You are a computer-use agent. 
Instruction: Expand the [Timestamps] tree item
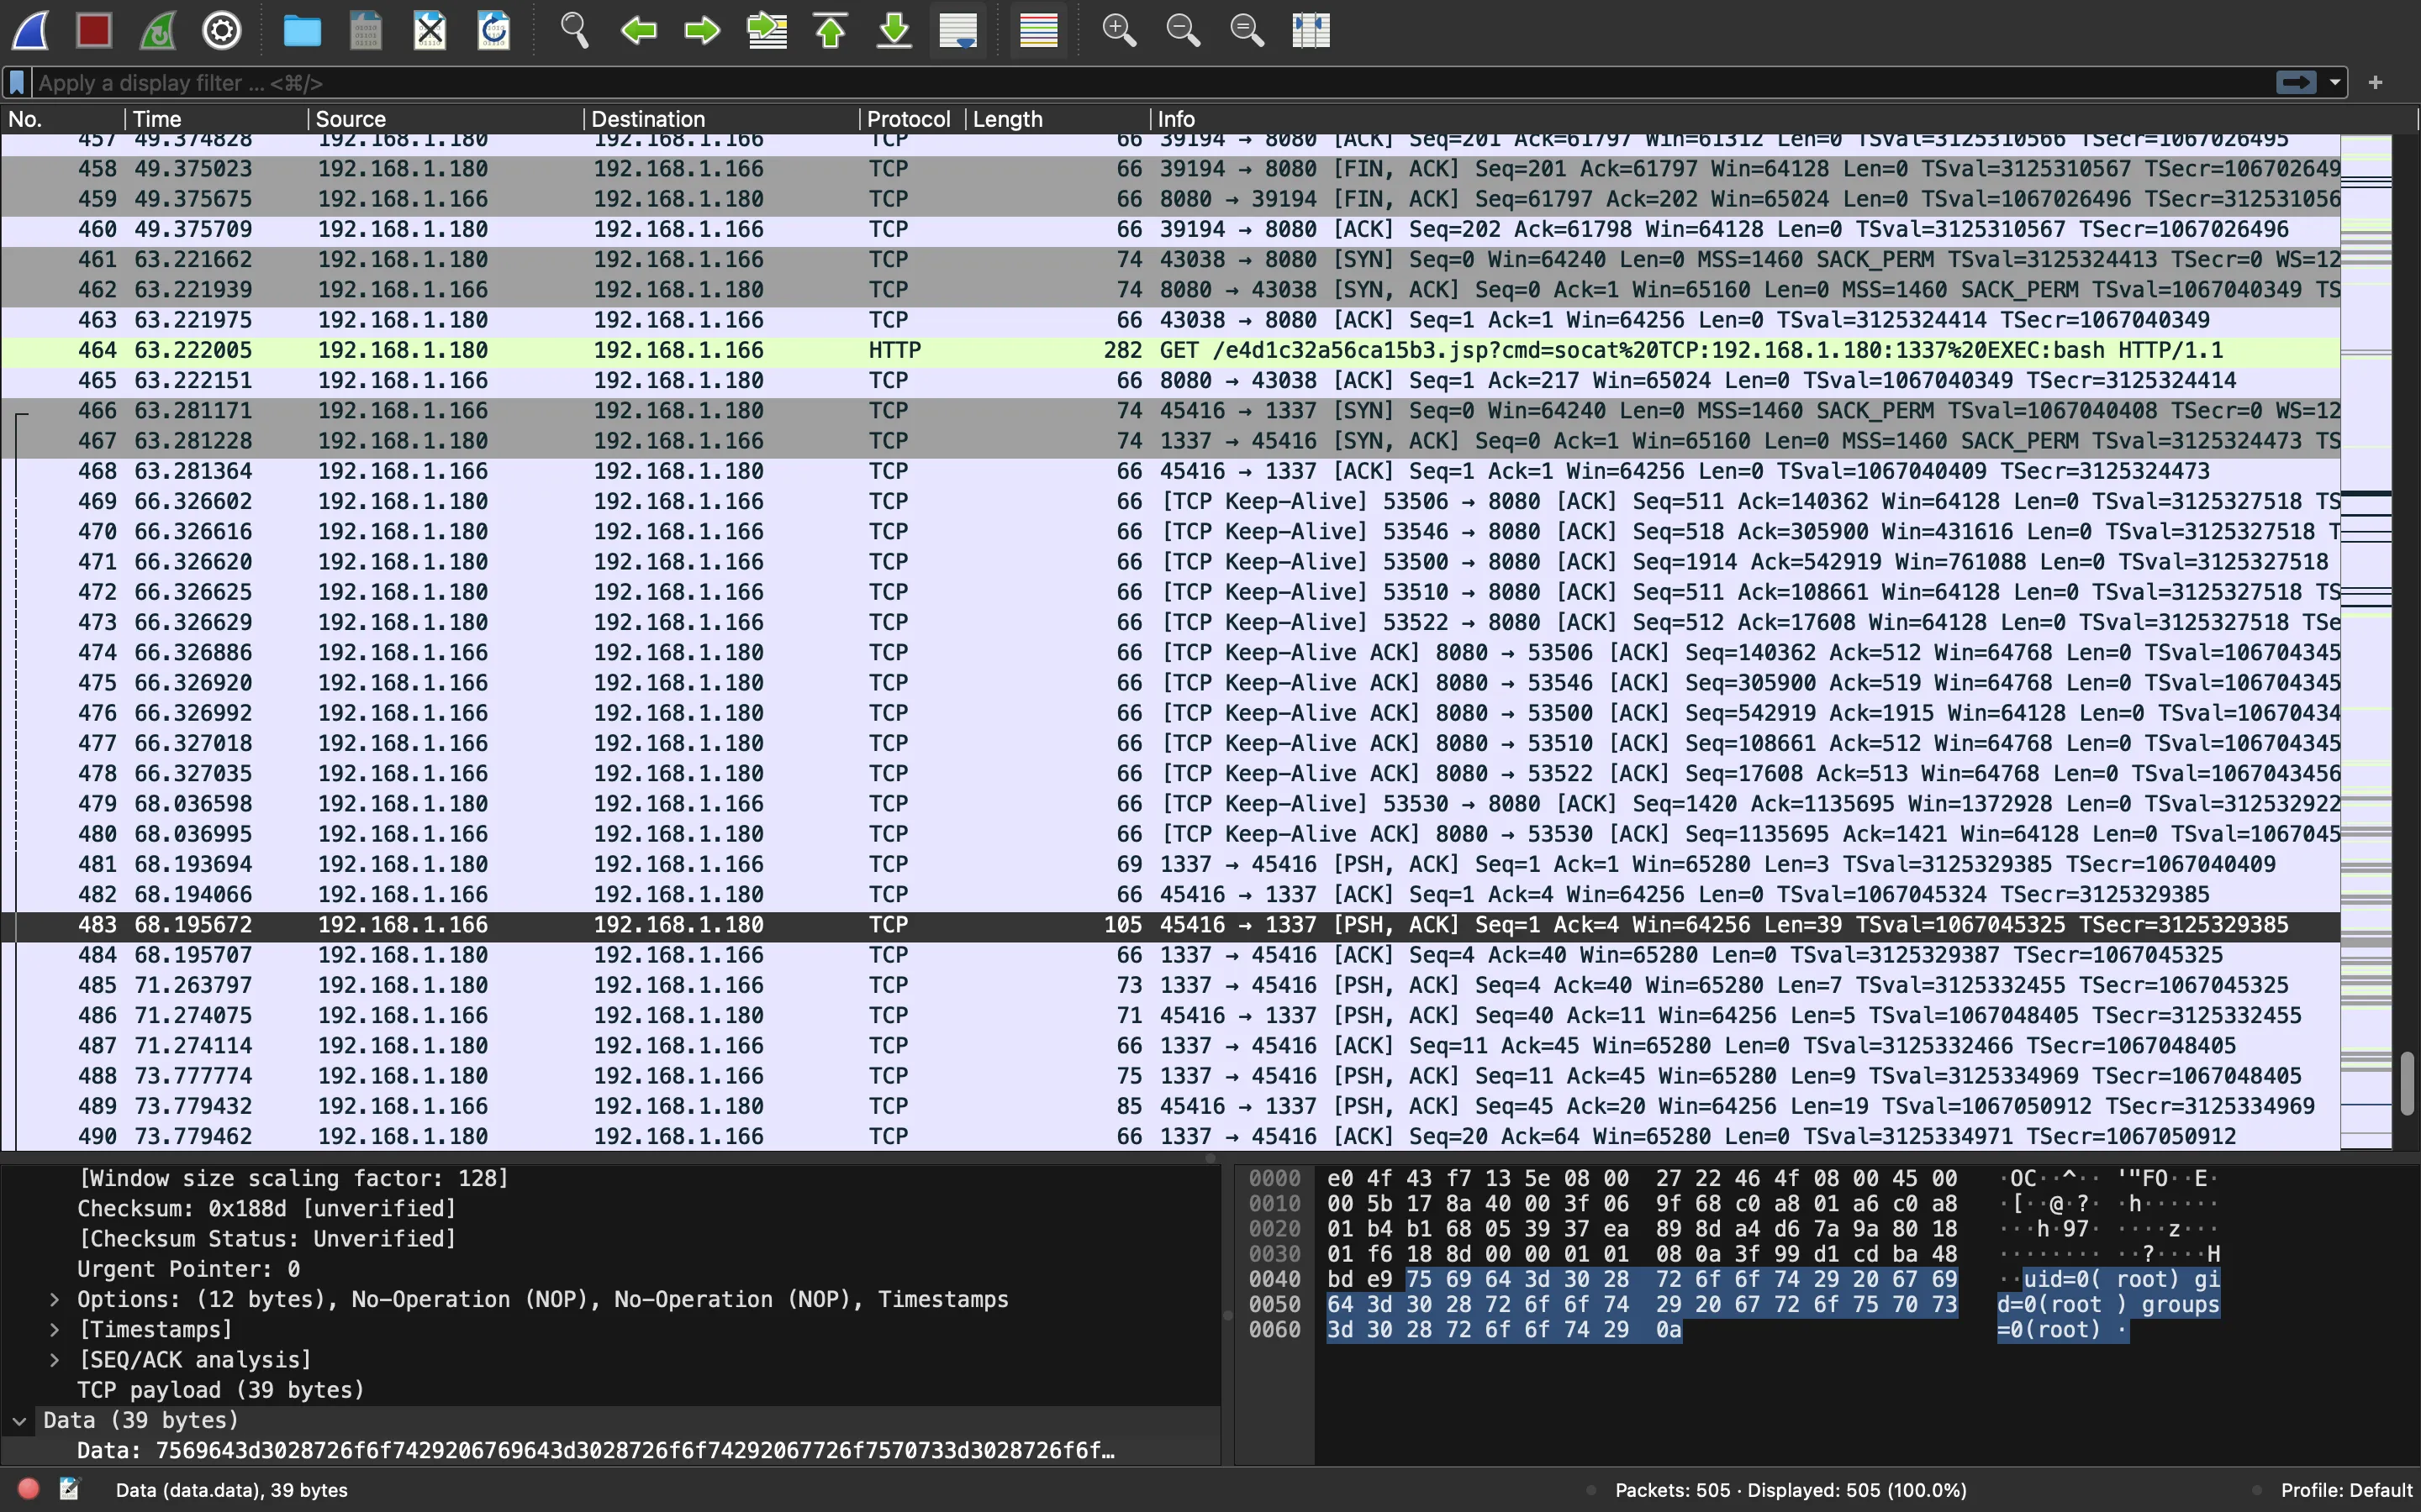point(55,1329)
